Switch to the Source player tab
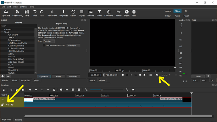 pyautogui.click(x=92, y=81)
